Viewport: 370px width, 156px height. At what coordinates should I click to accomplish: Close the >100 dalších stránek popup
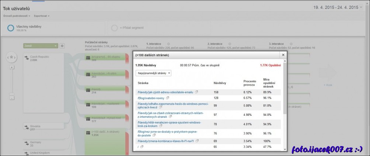[283, 55]
